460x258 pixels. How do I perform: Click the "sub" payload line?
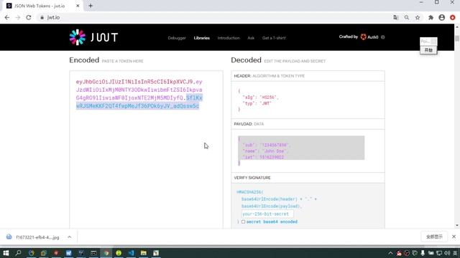pyautogui.click(x=266, y=145)
